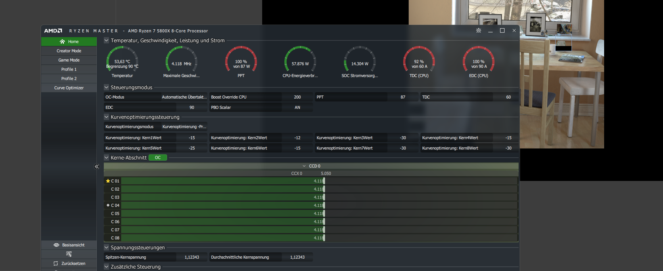Open the Home section in sidebar
Viewport: 663px width, 271px height.
(x=69, y=42)
